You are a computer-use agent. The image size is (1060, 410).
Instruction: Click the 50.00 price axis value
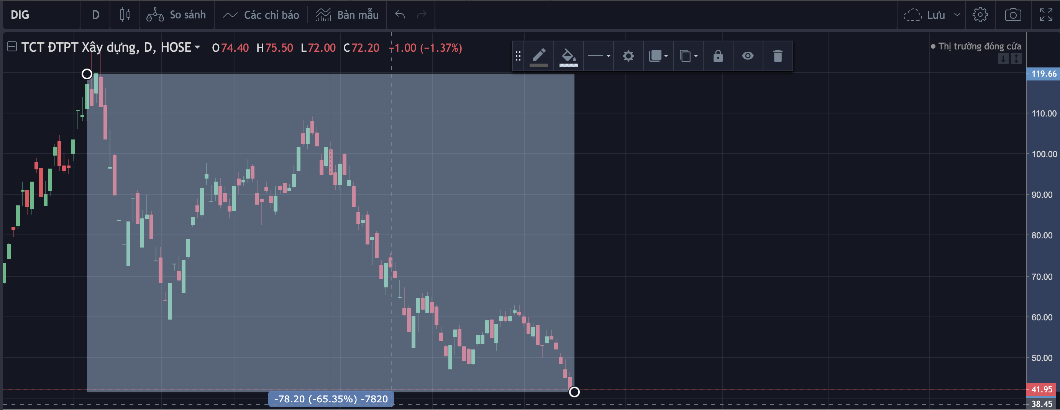[1042, 358]
